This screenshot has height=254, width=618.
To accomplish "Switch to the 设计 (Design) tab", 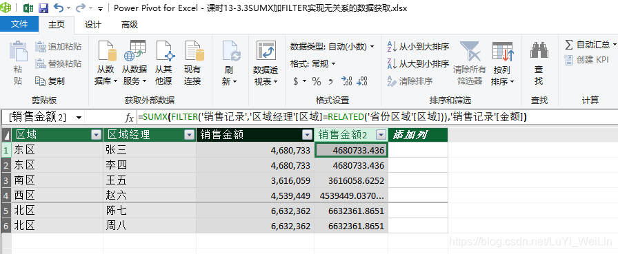I will tap(93, 24).
